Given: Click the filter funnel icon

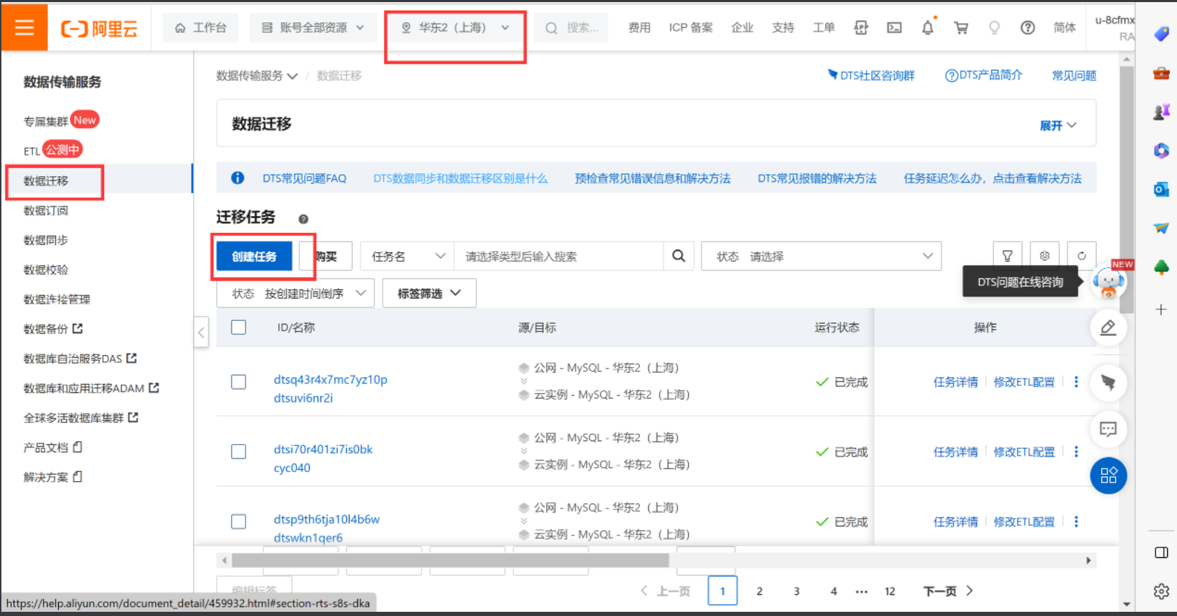Looking at the screenshot, I should pyautogui.click(x=1008, y=256).
